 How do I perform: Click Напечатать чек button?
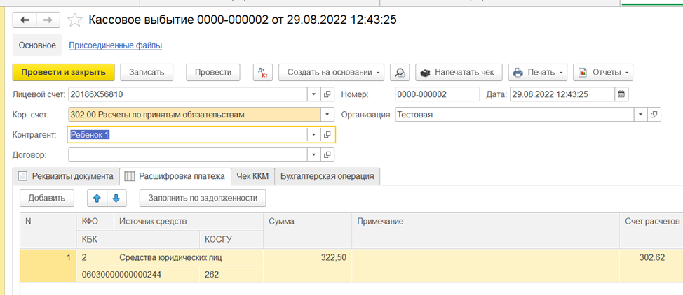[x=459, y=73]
